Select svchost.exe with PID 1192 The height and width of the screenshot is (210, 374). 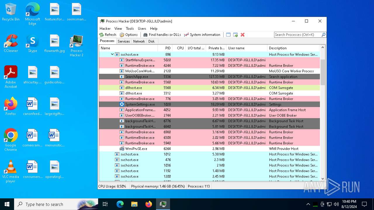click(x=209, y=171)
